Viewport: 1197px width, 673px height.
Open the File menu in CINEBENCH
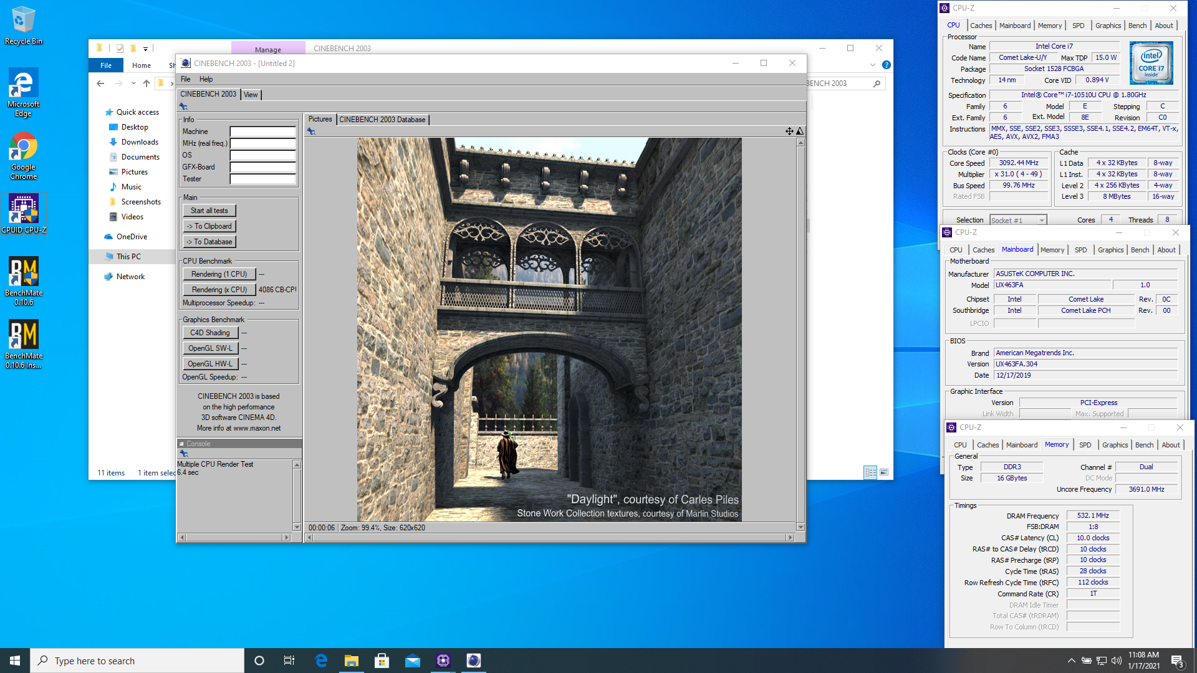click(186, 79)
